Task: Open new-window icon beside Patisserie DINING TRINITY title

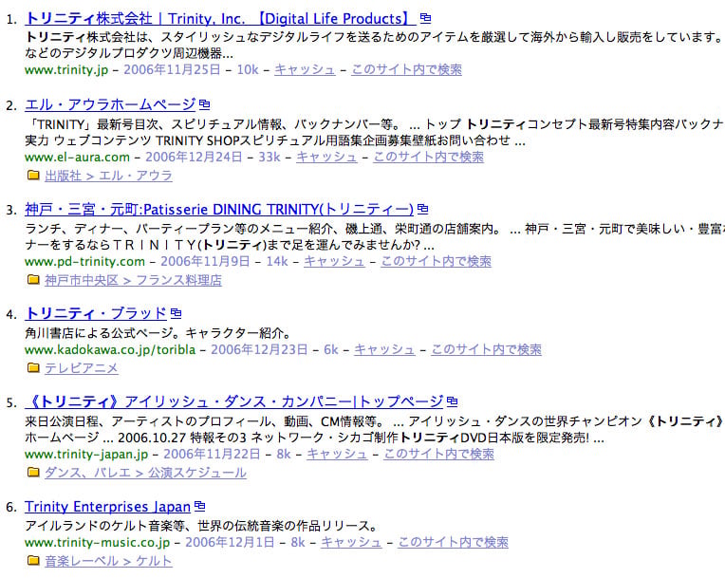Action: 422,209
